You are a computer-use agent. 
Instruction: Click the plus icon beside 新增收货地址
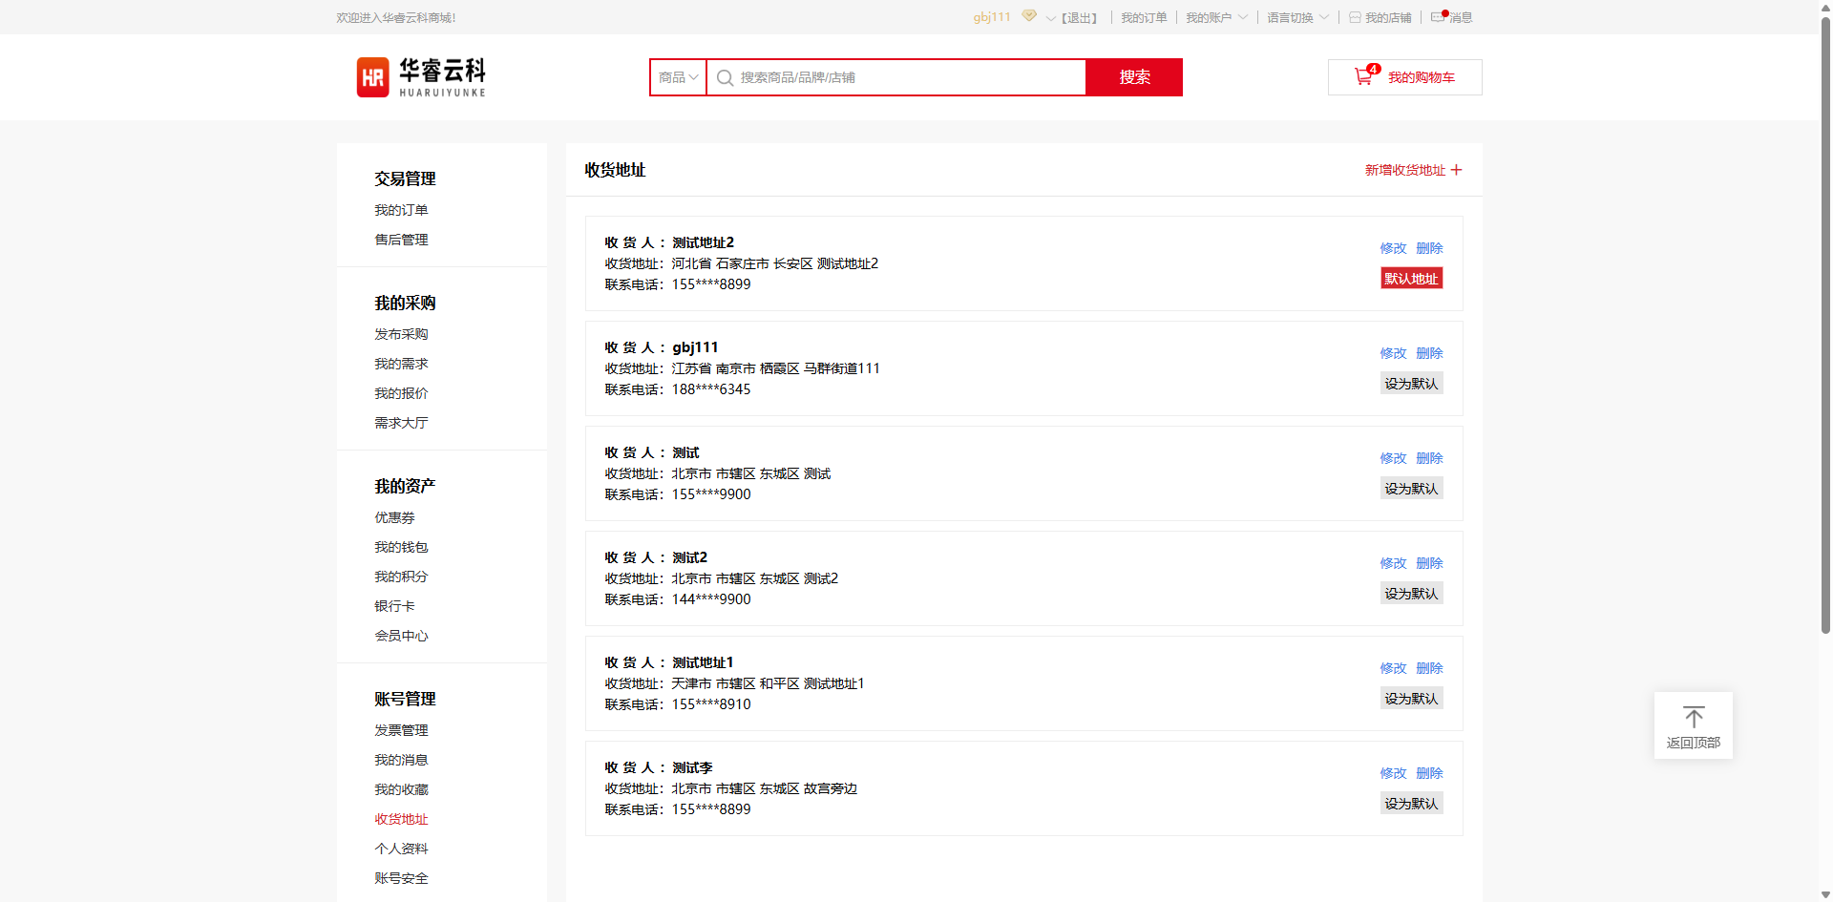coord(1456,170)
